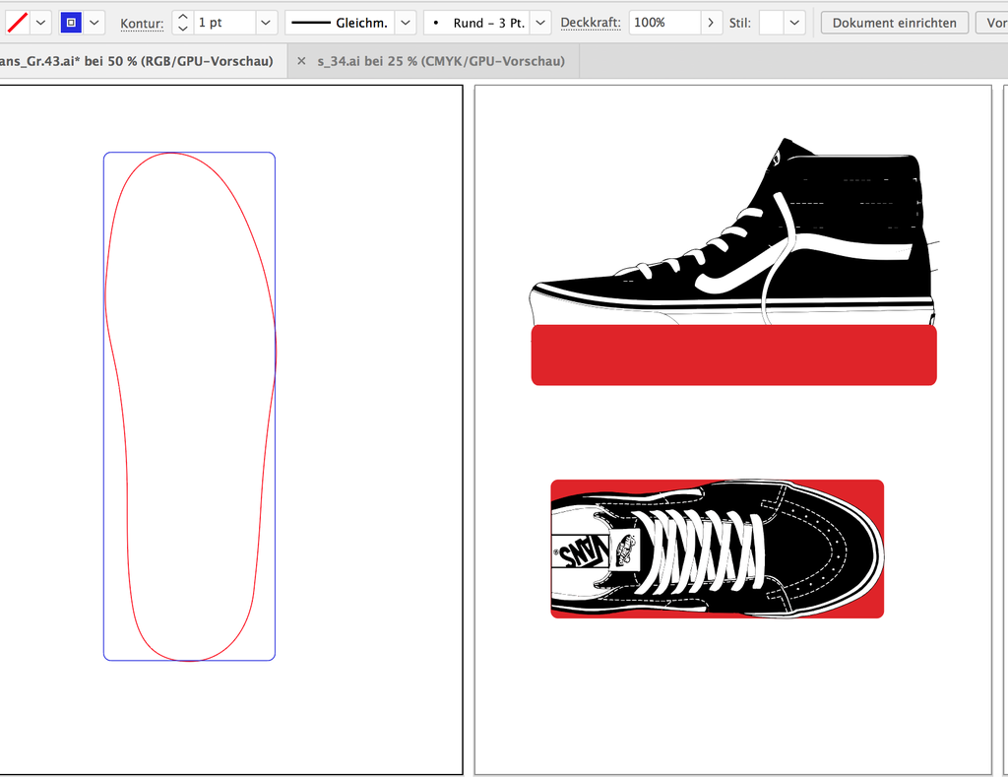Screen dimensions: 1008x777
Task: Switch to the s_34.ai document tab
Action: [x=441, y=61]
